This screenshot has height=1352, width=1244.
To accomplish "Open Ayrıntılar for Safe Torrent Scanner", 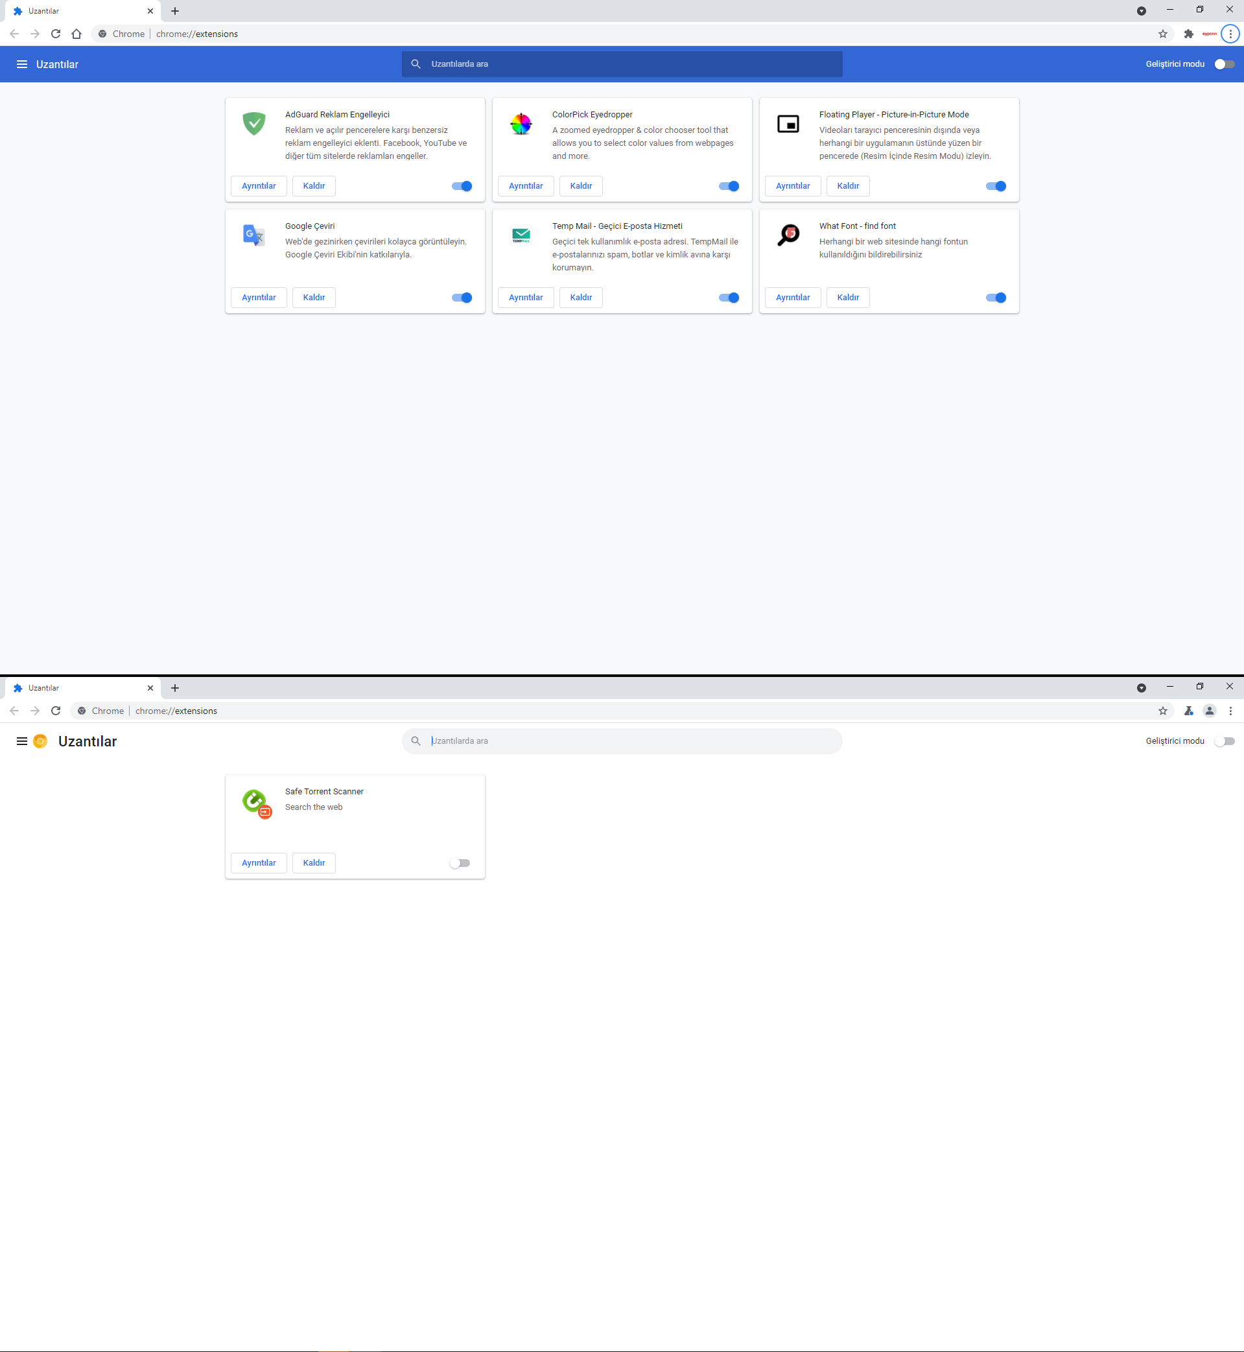I will (x=259, y=862).
